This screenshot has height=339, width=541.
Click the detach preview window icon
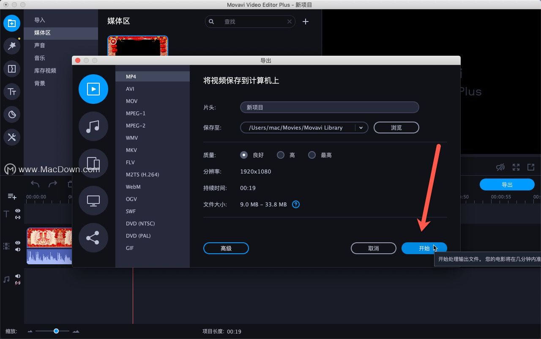(531, 167)
